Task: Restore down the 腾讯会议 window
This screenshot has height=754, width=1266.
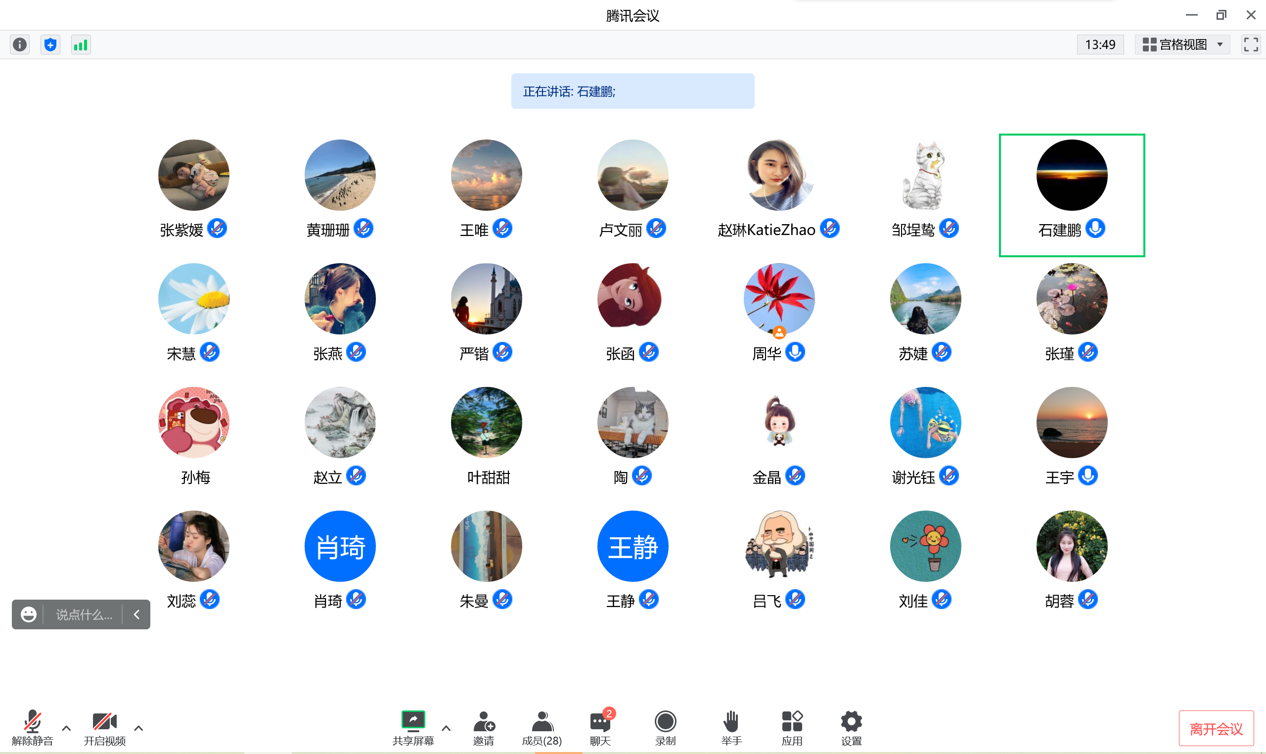Action: (x=1221, y=15)
